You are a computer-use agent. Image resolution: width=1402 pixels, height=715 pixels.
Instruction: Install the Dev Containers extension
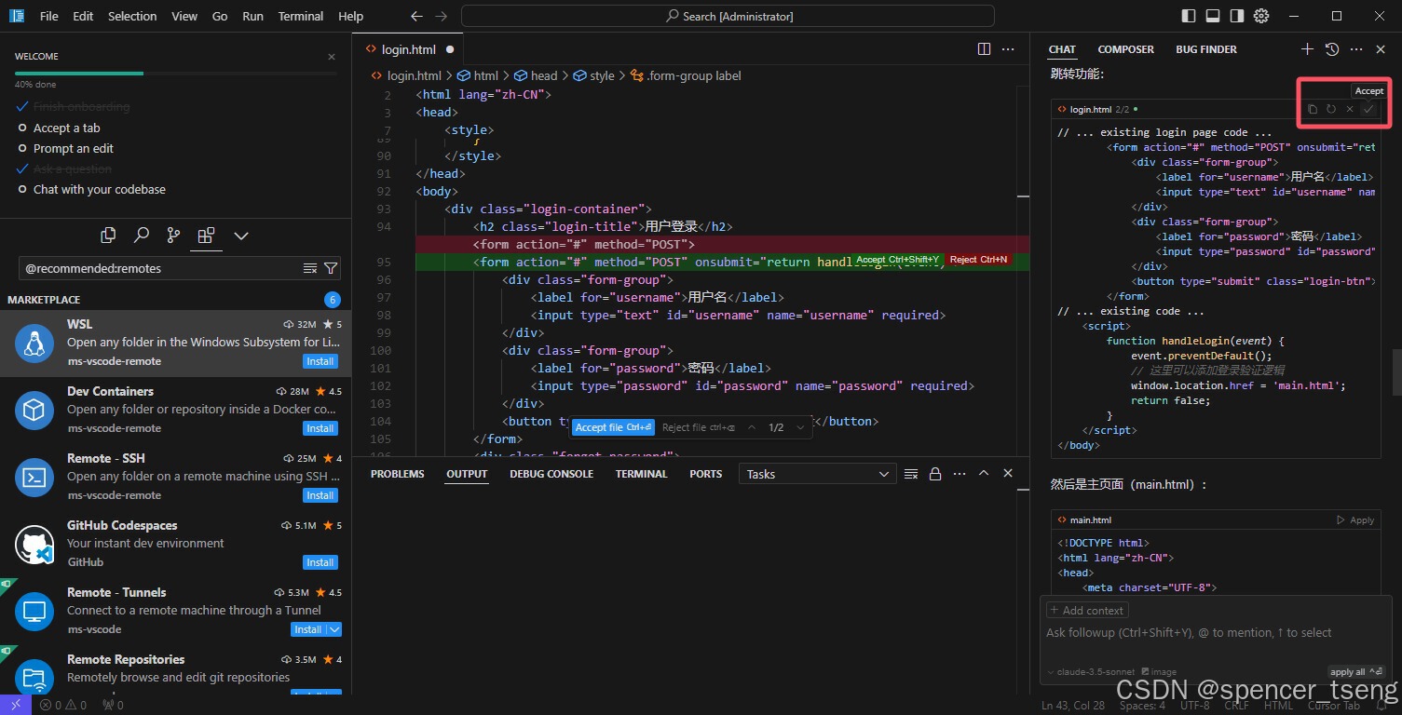click(320, 428)
